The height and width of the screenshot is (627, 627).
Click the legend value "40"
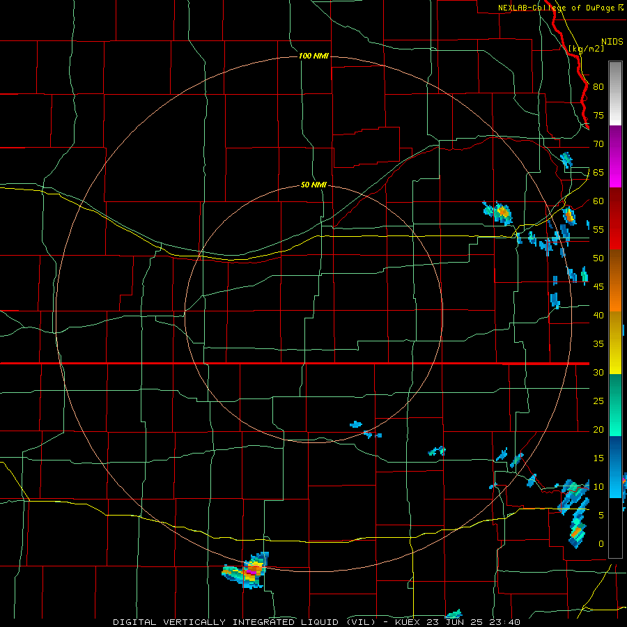pyautogui.click(x=598, y=315)
